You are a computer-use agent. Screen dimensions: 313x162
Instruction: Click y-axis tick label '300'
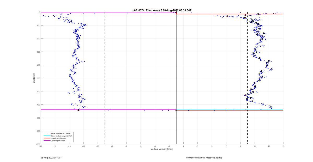click(38, 52)
